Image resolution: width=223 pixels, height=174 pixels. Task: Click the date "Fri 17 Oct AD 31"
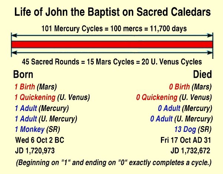click(x=185, y=140)
